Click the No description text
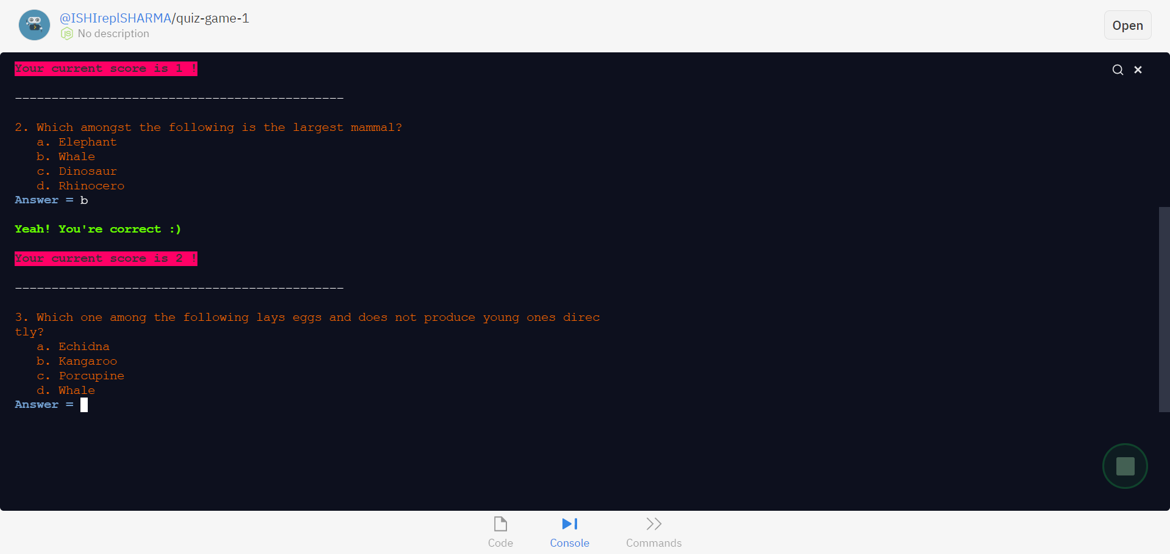This screenshot has height=554, width=1170. point(113,33)
